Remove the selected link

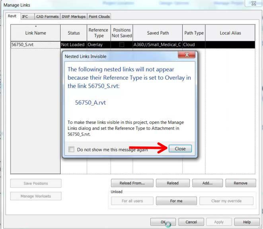point(240,183)
